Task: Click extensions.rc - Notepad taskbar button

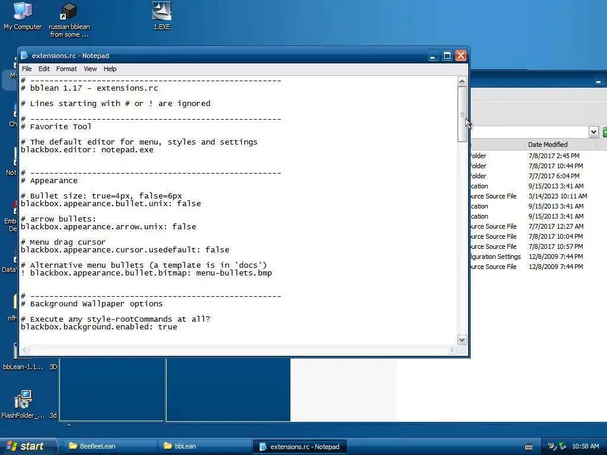Action: point(299,447)
